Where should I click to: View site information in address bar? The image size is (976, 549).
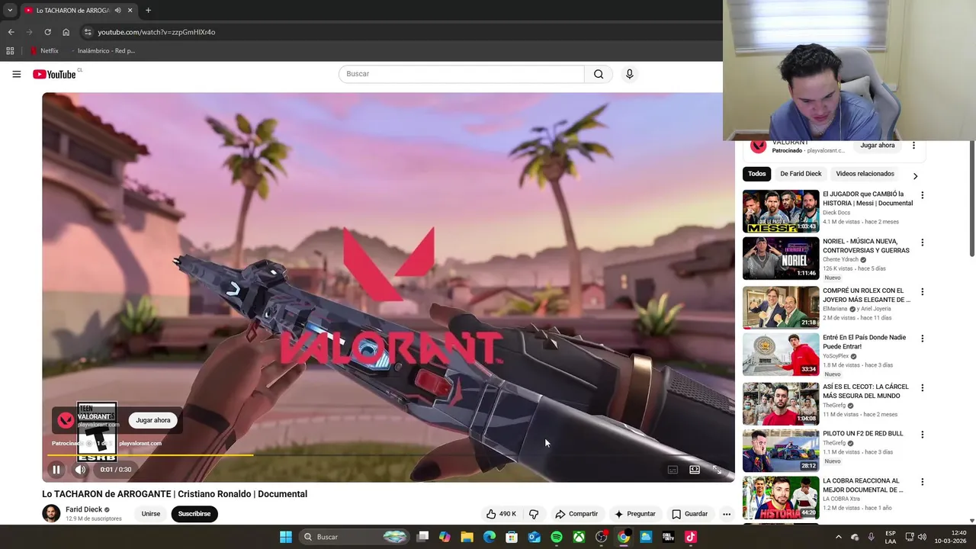click(x=88, y=32)
